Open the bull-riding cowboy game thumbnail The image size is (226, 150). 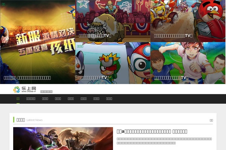tap(113, 21)
